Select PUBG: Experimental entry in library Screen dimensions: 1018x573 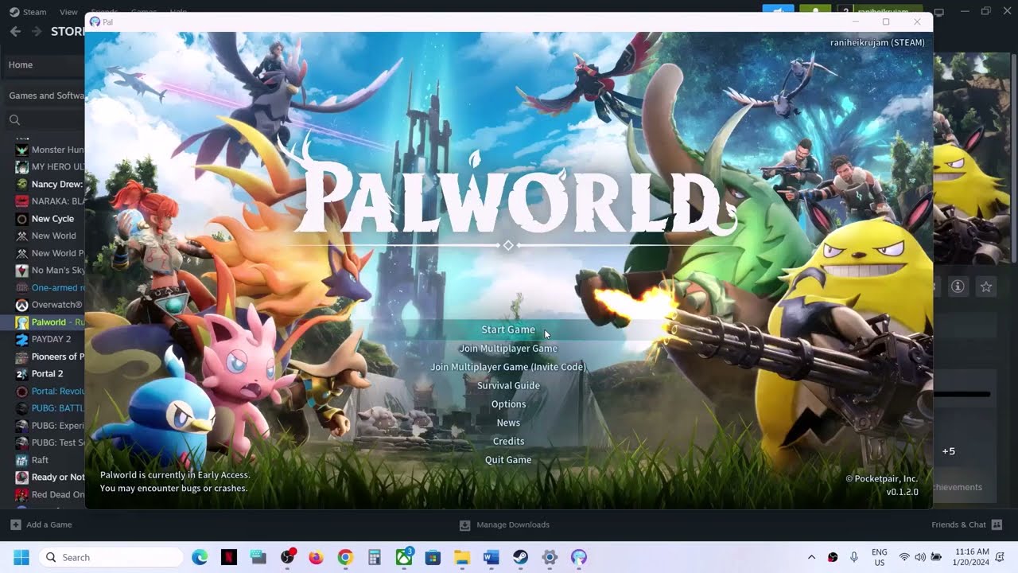[x=50, y=426]
